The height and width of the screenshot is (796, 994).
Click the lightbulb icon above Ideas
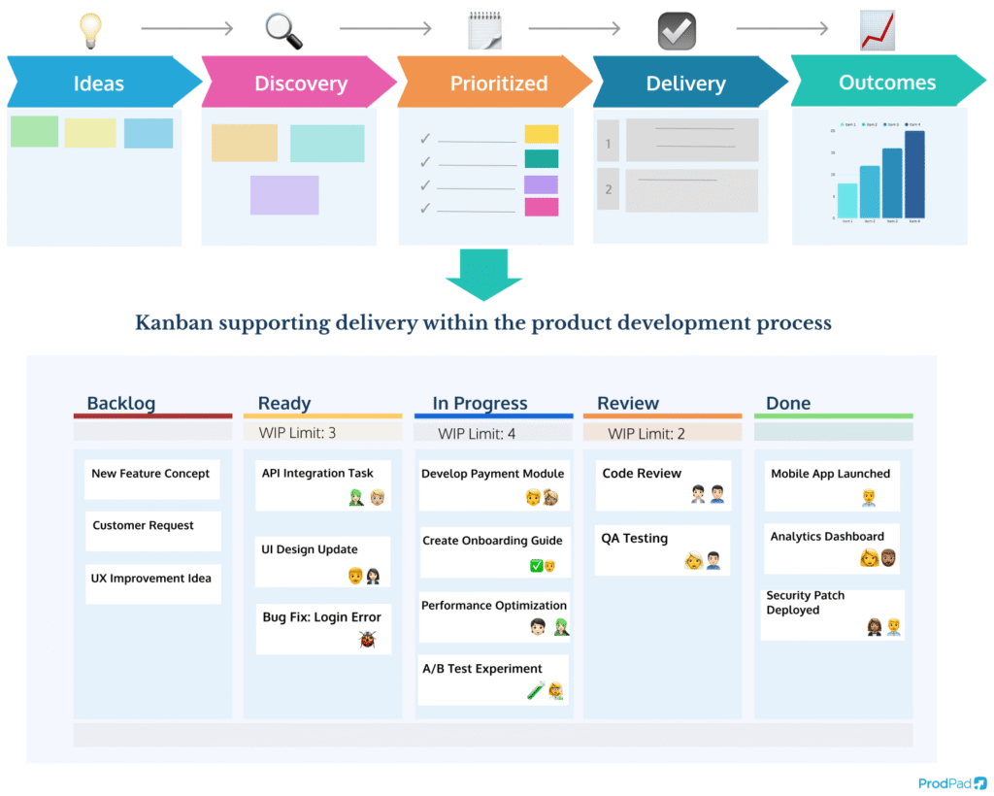pyautogui.click(x=90, y=30)
